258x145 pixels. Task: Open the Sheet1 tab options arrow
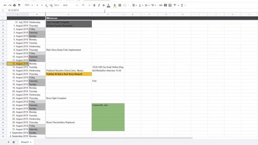tap(31, 142)
